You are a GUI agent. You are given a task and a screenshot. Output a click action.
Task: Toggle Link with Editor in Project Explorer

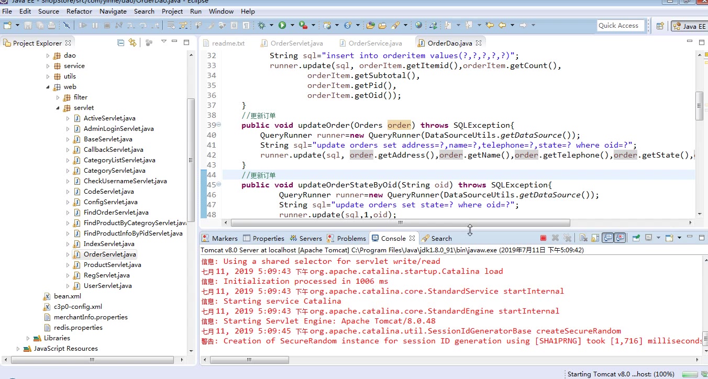pos(132,43)
